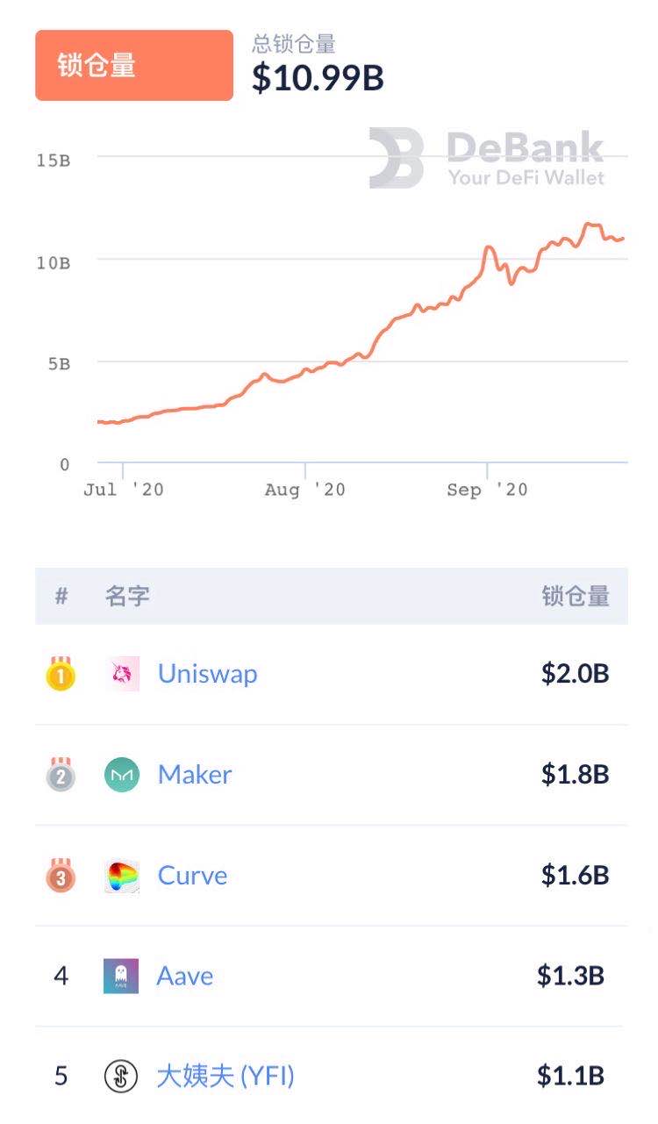This screenshot has width=658, height=1124.
Task: Open the Maker project link
Action: [195, 775]
